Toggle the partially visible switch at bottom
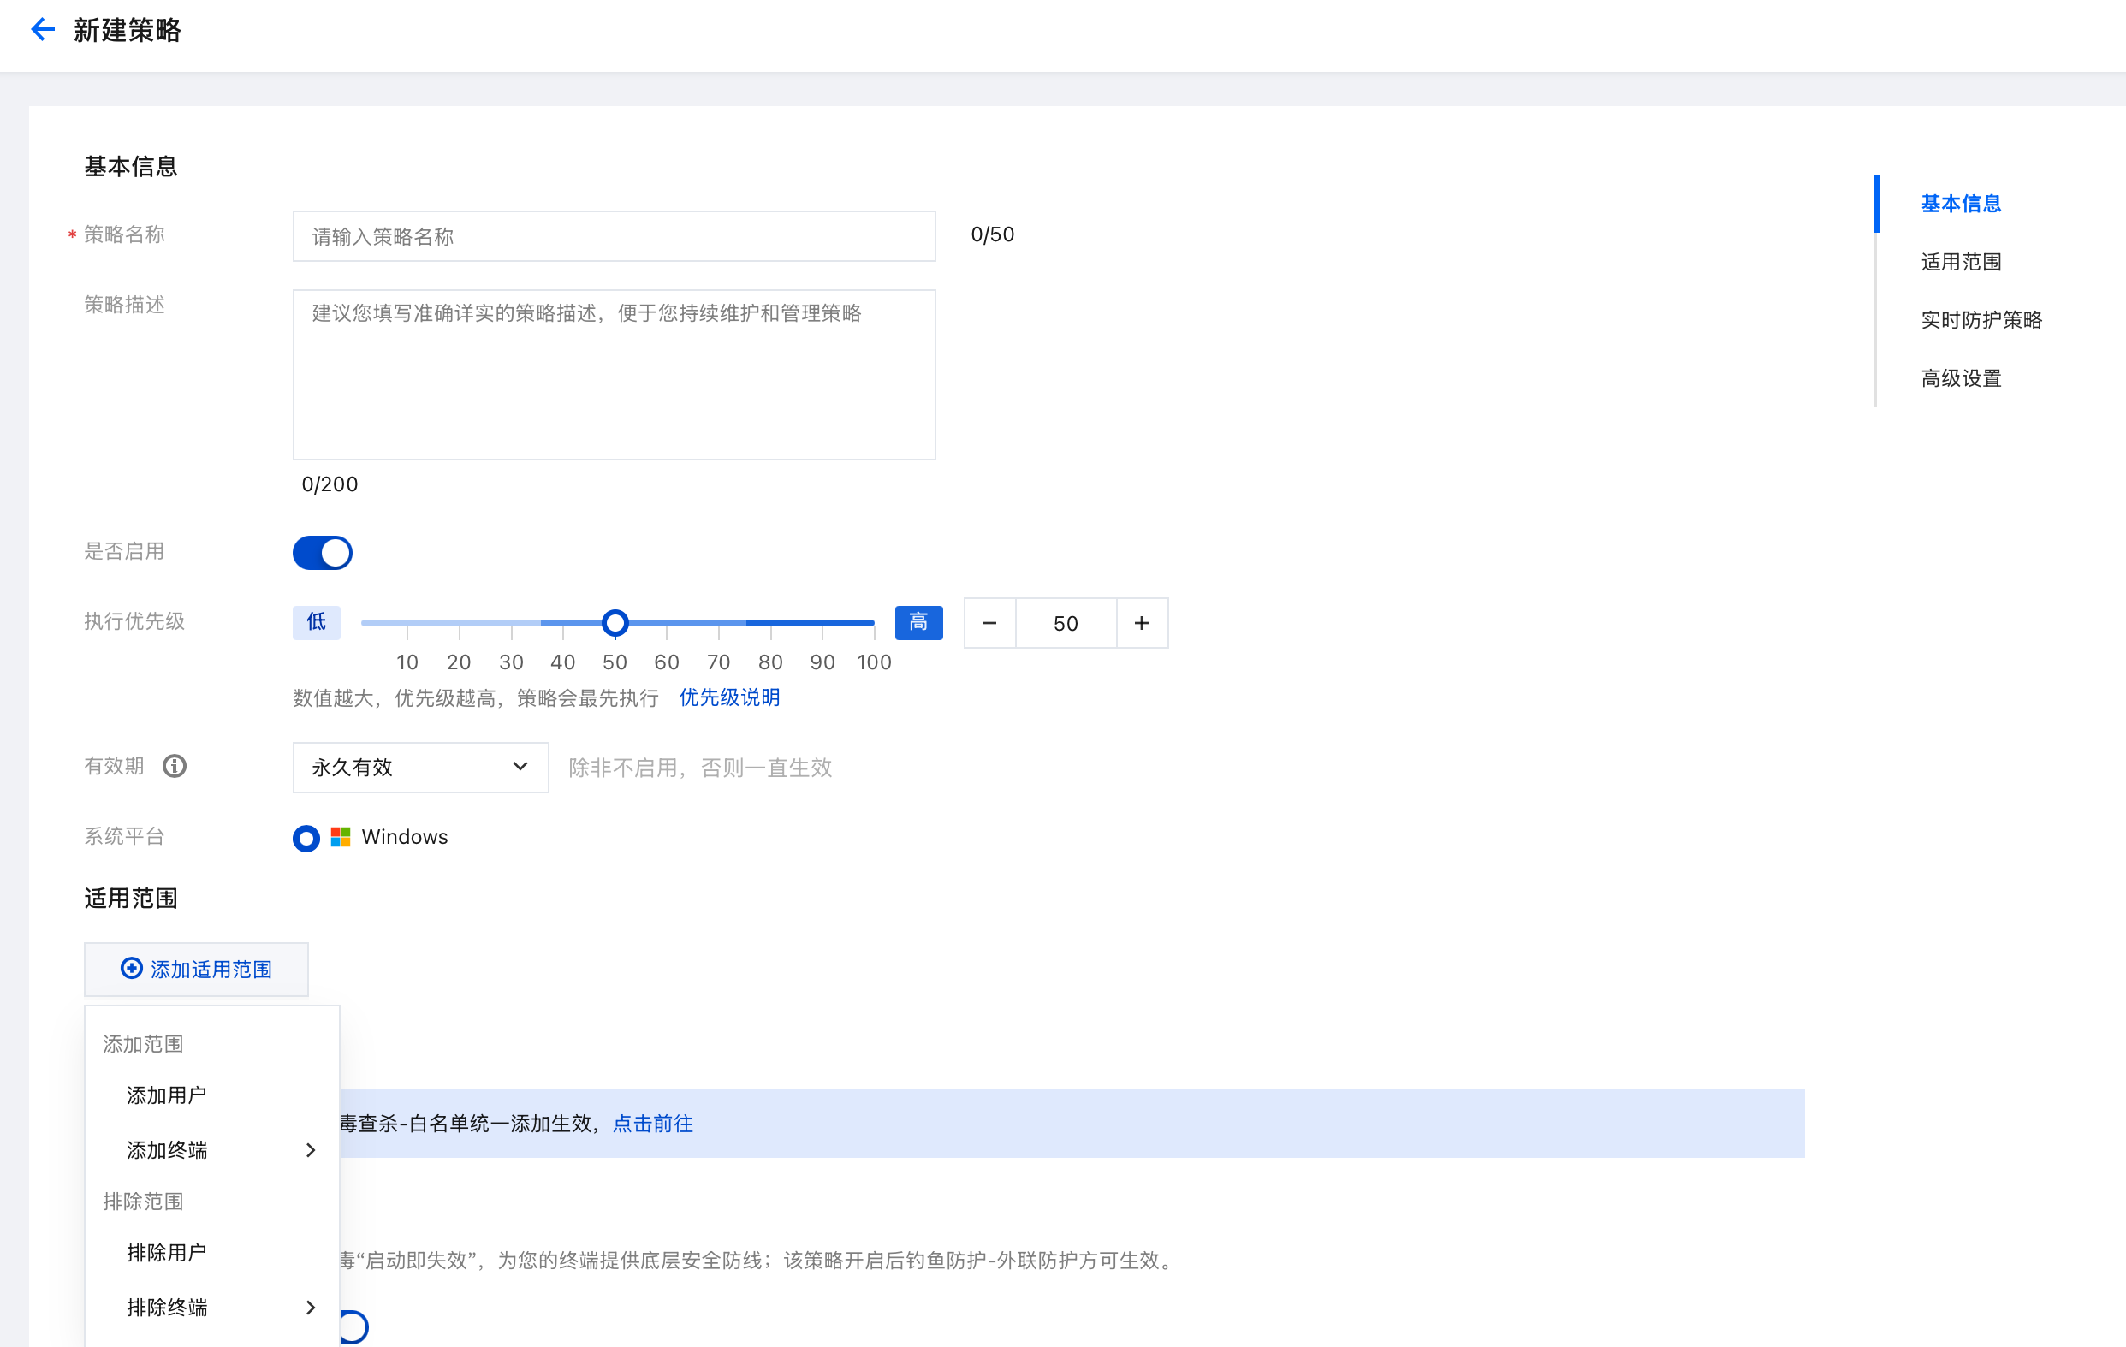Screen dimensions: 2126x1347 pyautogui.click(x=353, y=1326)
